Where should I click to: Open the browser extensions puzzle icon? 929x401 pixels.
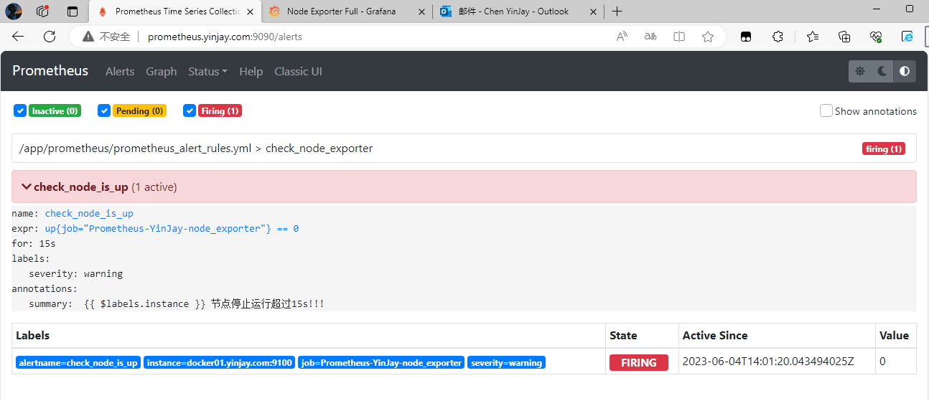coord(778,37)
